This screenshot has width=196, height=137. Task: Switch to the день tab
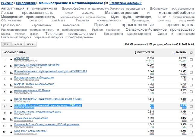click(6, 44)
